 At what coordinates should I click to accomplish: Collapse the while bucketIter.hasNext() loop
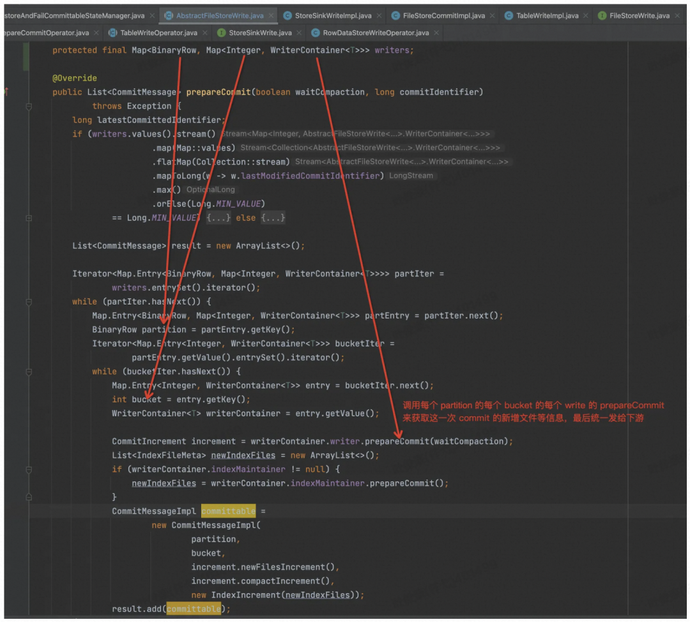pyautogui.click(x=29, y=372)
